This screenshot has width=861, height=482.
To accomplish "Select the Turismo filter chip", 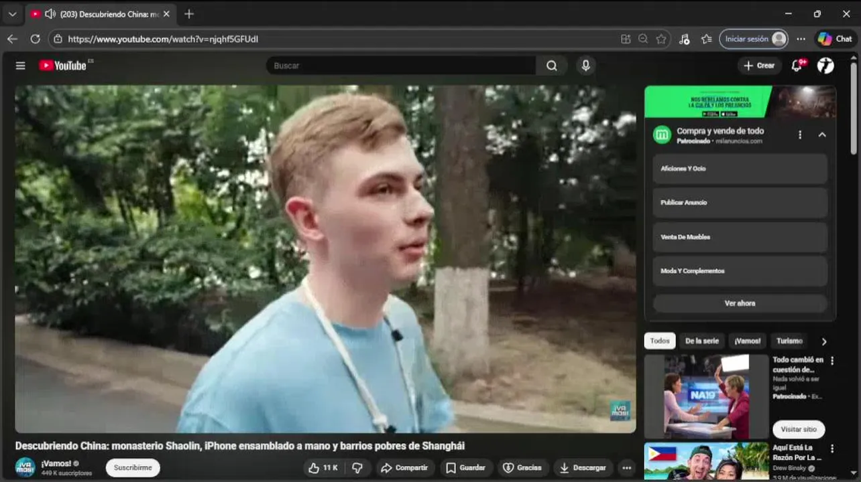I will [x=789, y=341].
